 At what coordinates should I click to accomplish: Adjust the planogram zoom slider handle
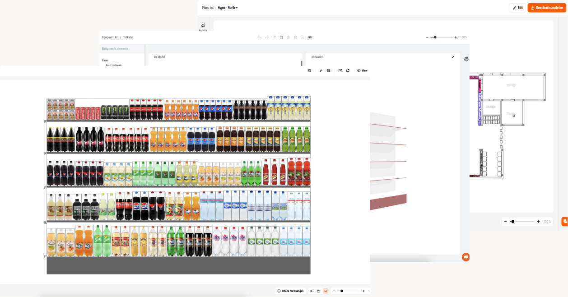342,291
